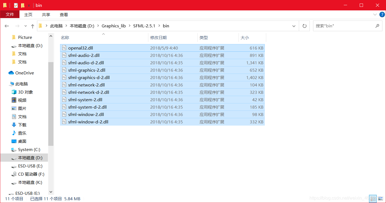The height and width of the screenshot is (203, 386).
Task: Click the 616 KB size cell
Action: (x=256, y=48)
